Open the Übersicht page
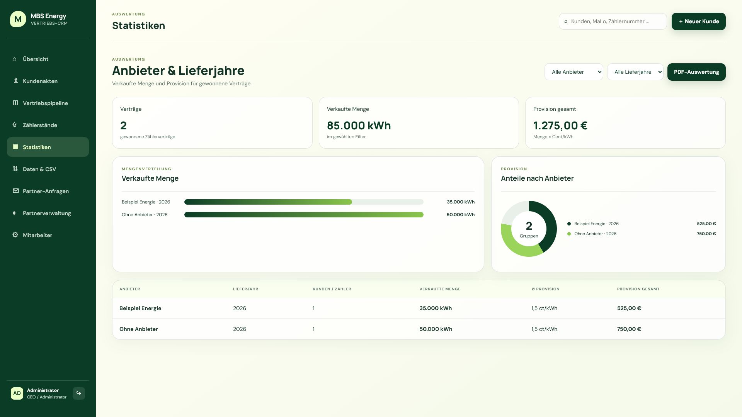Image resolution: width=742 pixels, height=417 pixels. pos(48,59)
